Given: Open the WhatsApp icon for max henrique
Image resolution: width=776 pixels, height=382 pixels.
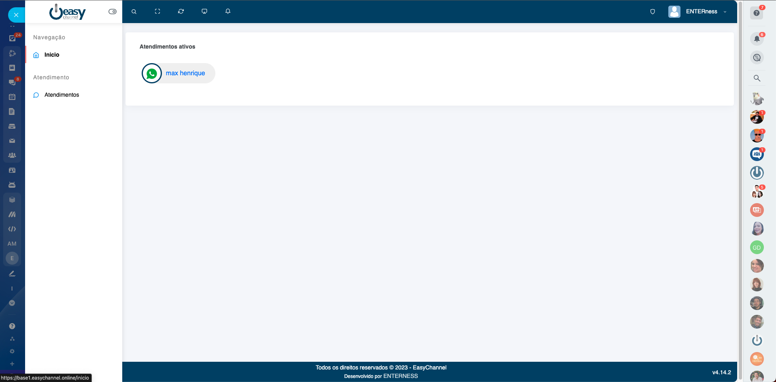Looking at the screenshot, I should tap(152, 73).
